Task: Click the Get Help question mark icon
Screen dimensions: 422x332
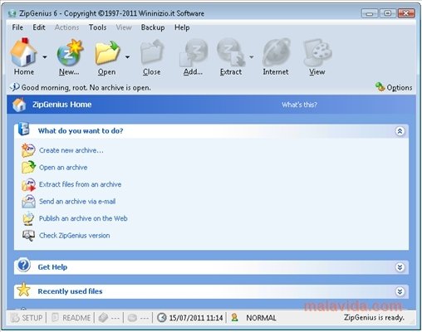Action: click(x=23, y=266)
